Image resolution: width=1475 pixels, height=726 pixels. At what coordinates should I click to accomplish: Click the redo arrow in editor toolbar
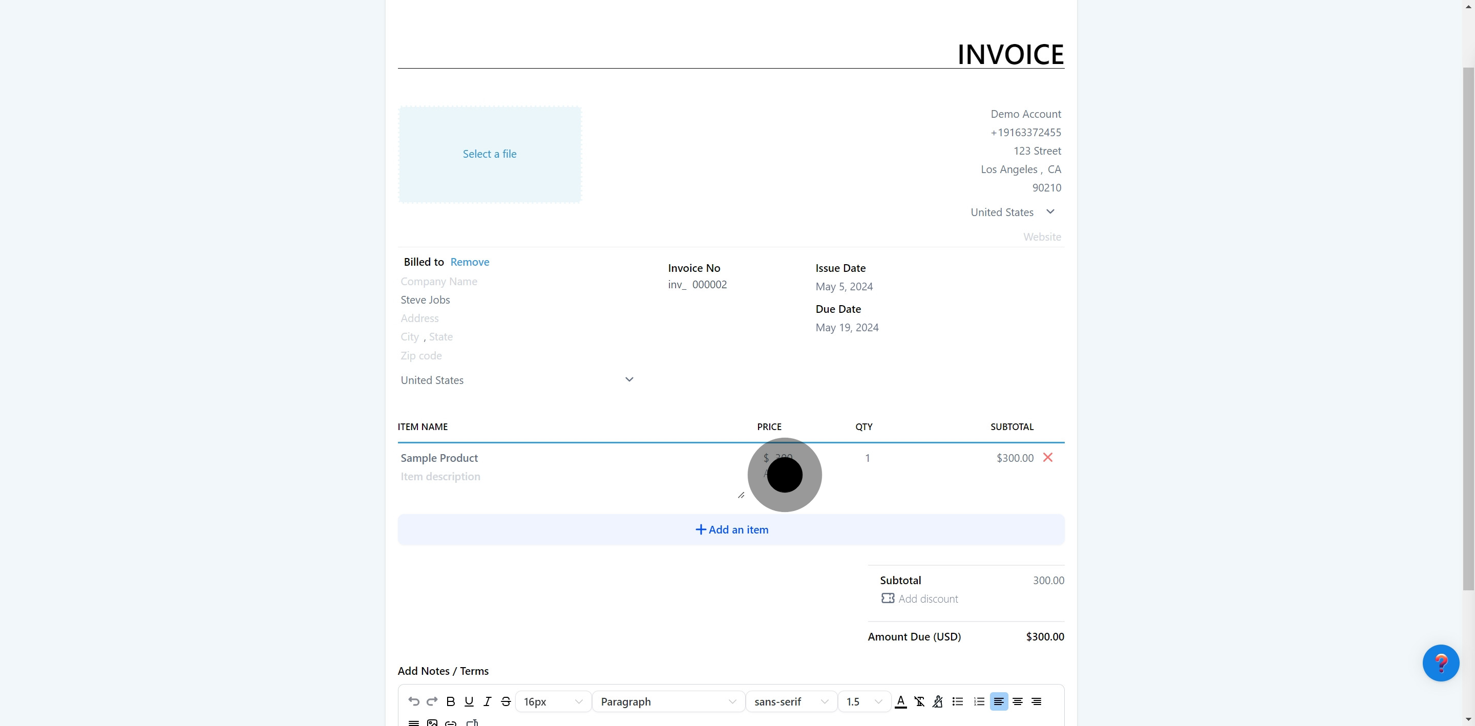432,701
